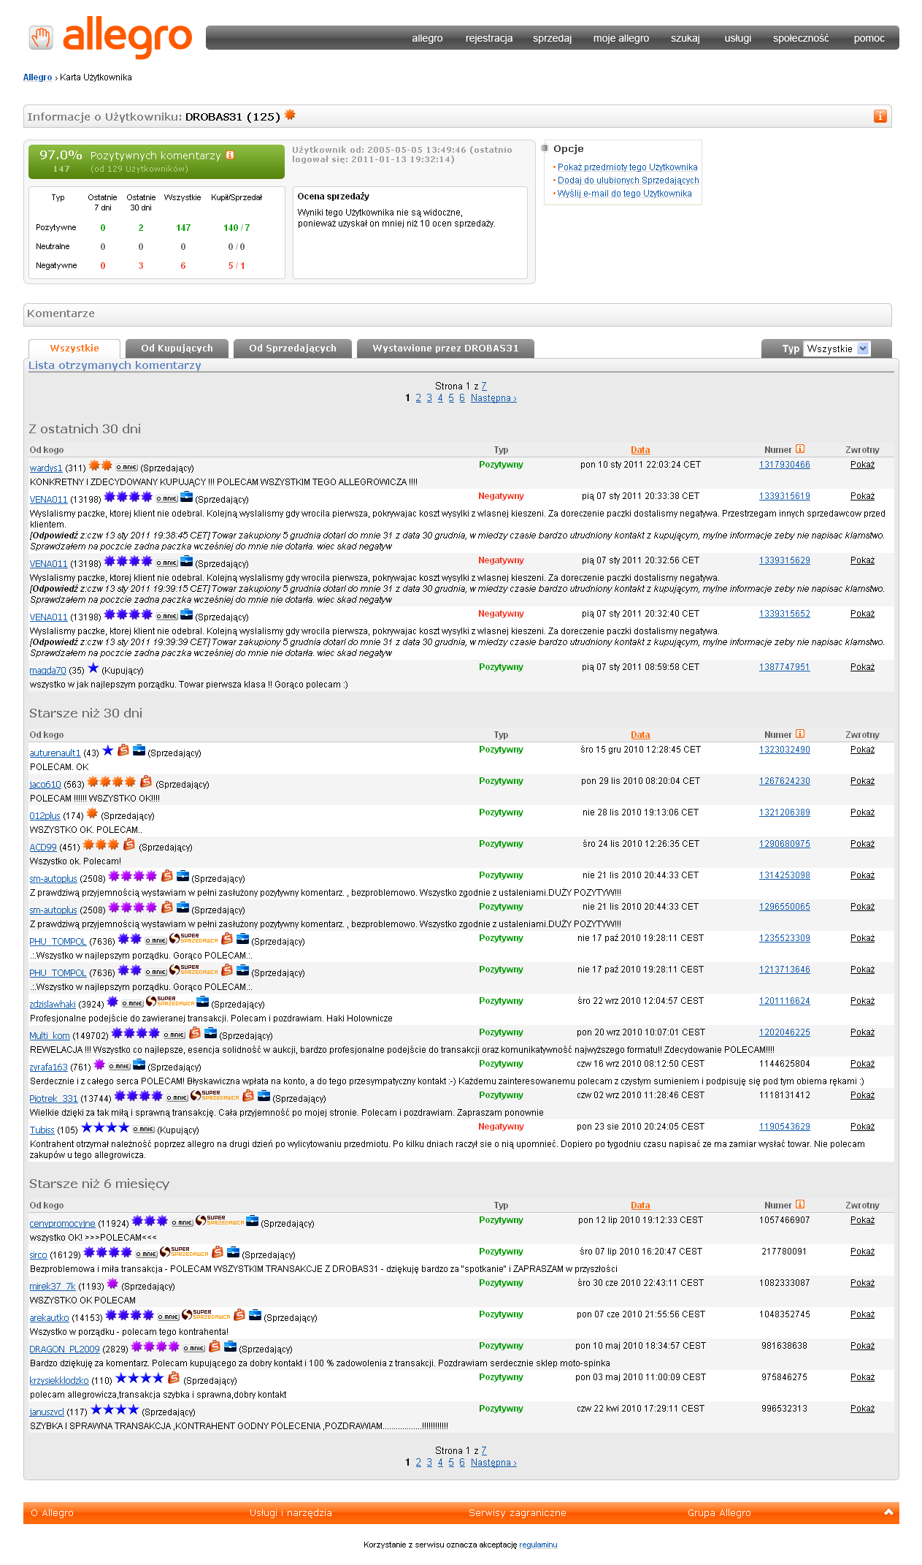Click the "Lista otrzymanych komentarzy" heading

(x=115, y=365)
